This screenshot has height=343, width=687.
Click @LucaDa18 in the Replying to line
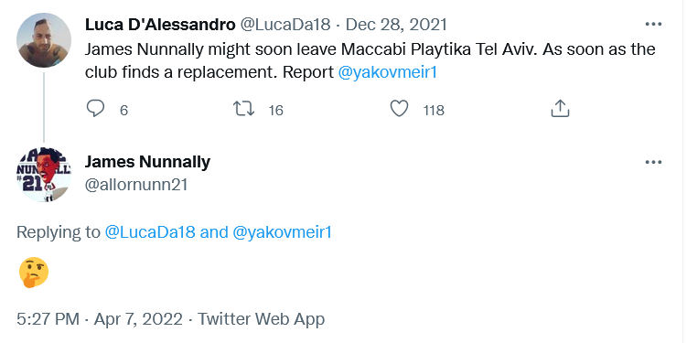coord(150,231)
